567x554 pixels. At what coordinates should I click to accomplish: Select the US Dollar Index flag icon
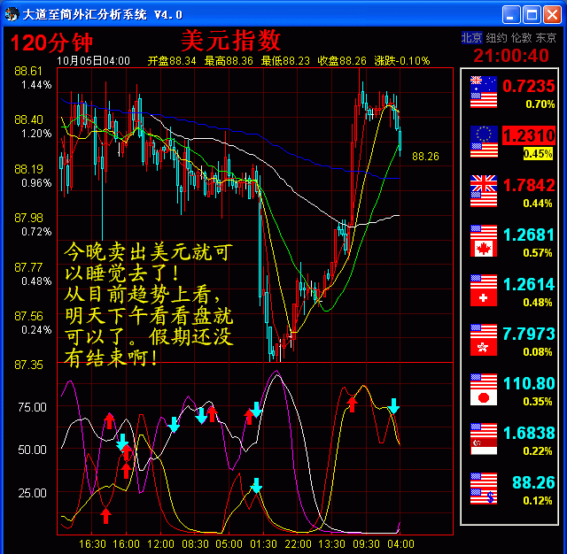point(484,489)
